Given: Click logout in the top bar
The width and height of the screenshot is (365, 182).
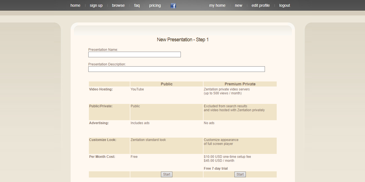Looking at the screenshot, I should (285, 5).
